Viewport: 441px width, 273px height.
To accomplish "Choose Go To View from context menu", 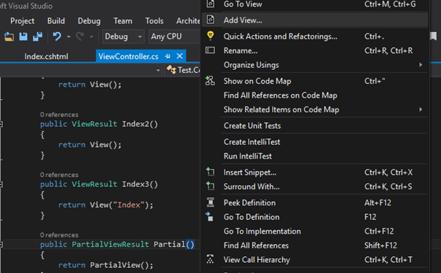I will pyautogui.click(x=315, y=4).
